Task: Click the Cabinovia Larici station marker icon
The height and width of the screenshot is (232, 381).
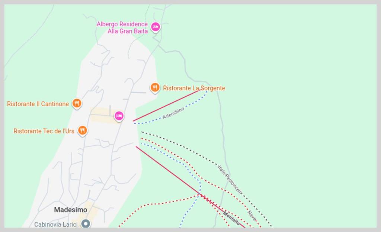Action: pyautogui.click(x=86, y=224)
